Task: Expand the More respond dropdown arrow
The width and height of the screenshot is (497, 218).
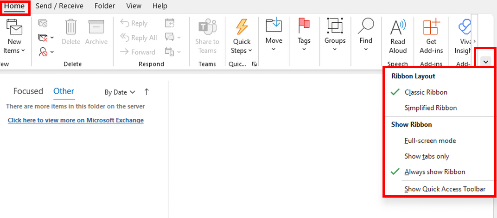Action: 179,51
